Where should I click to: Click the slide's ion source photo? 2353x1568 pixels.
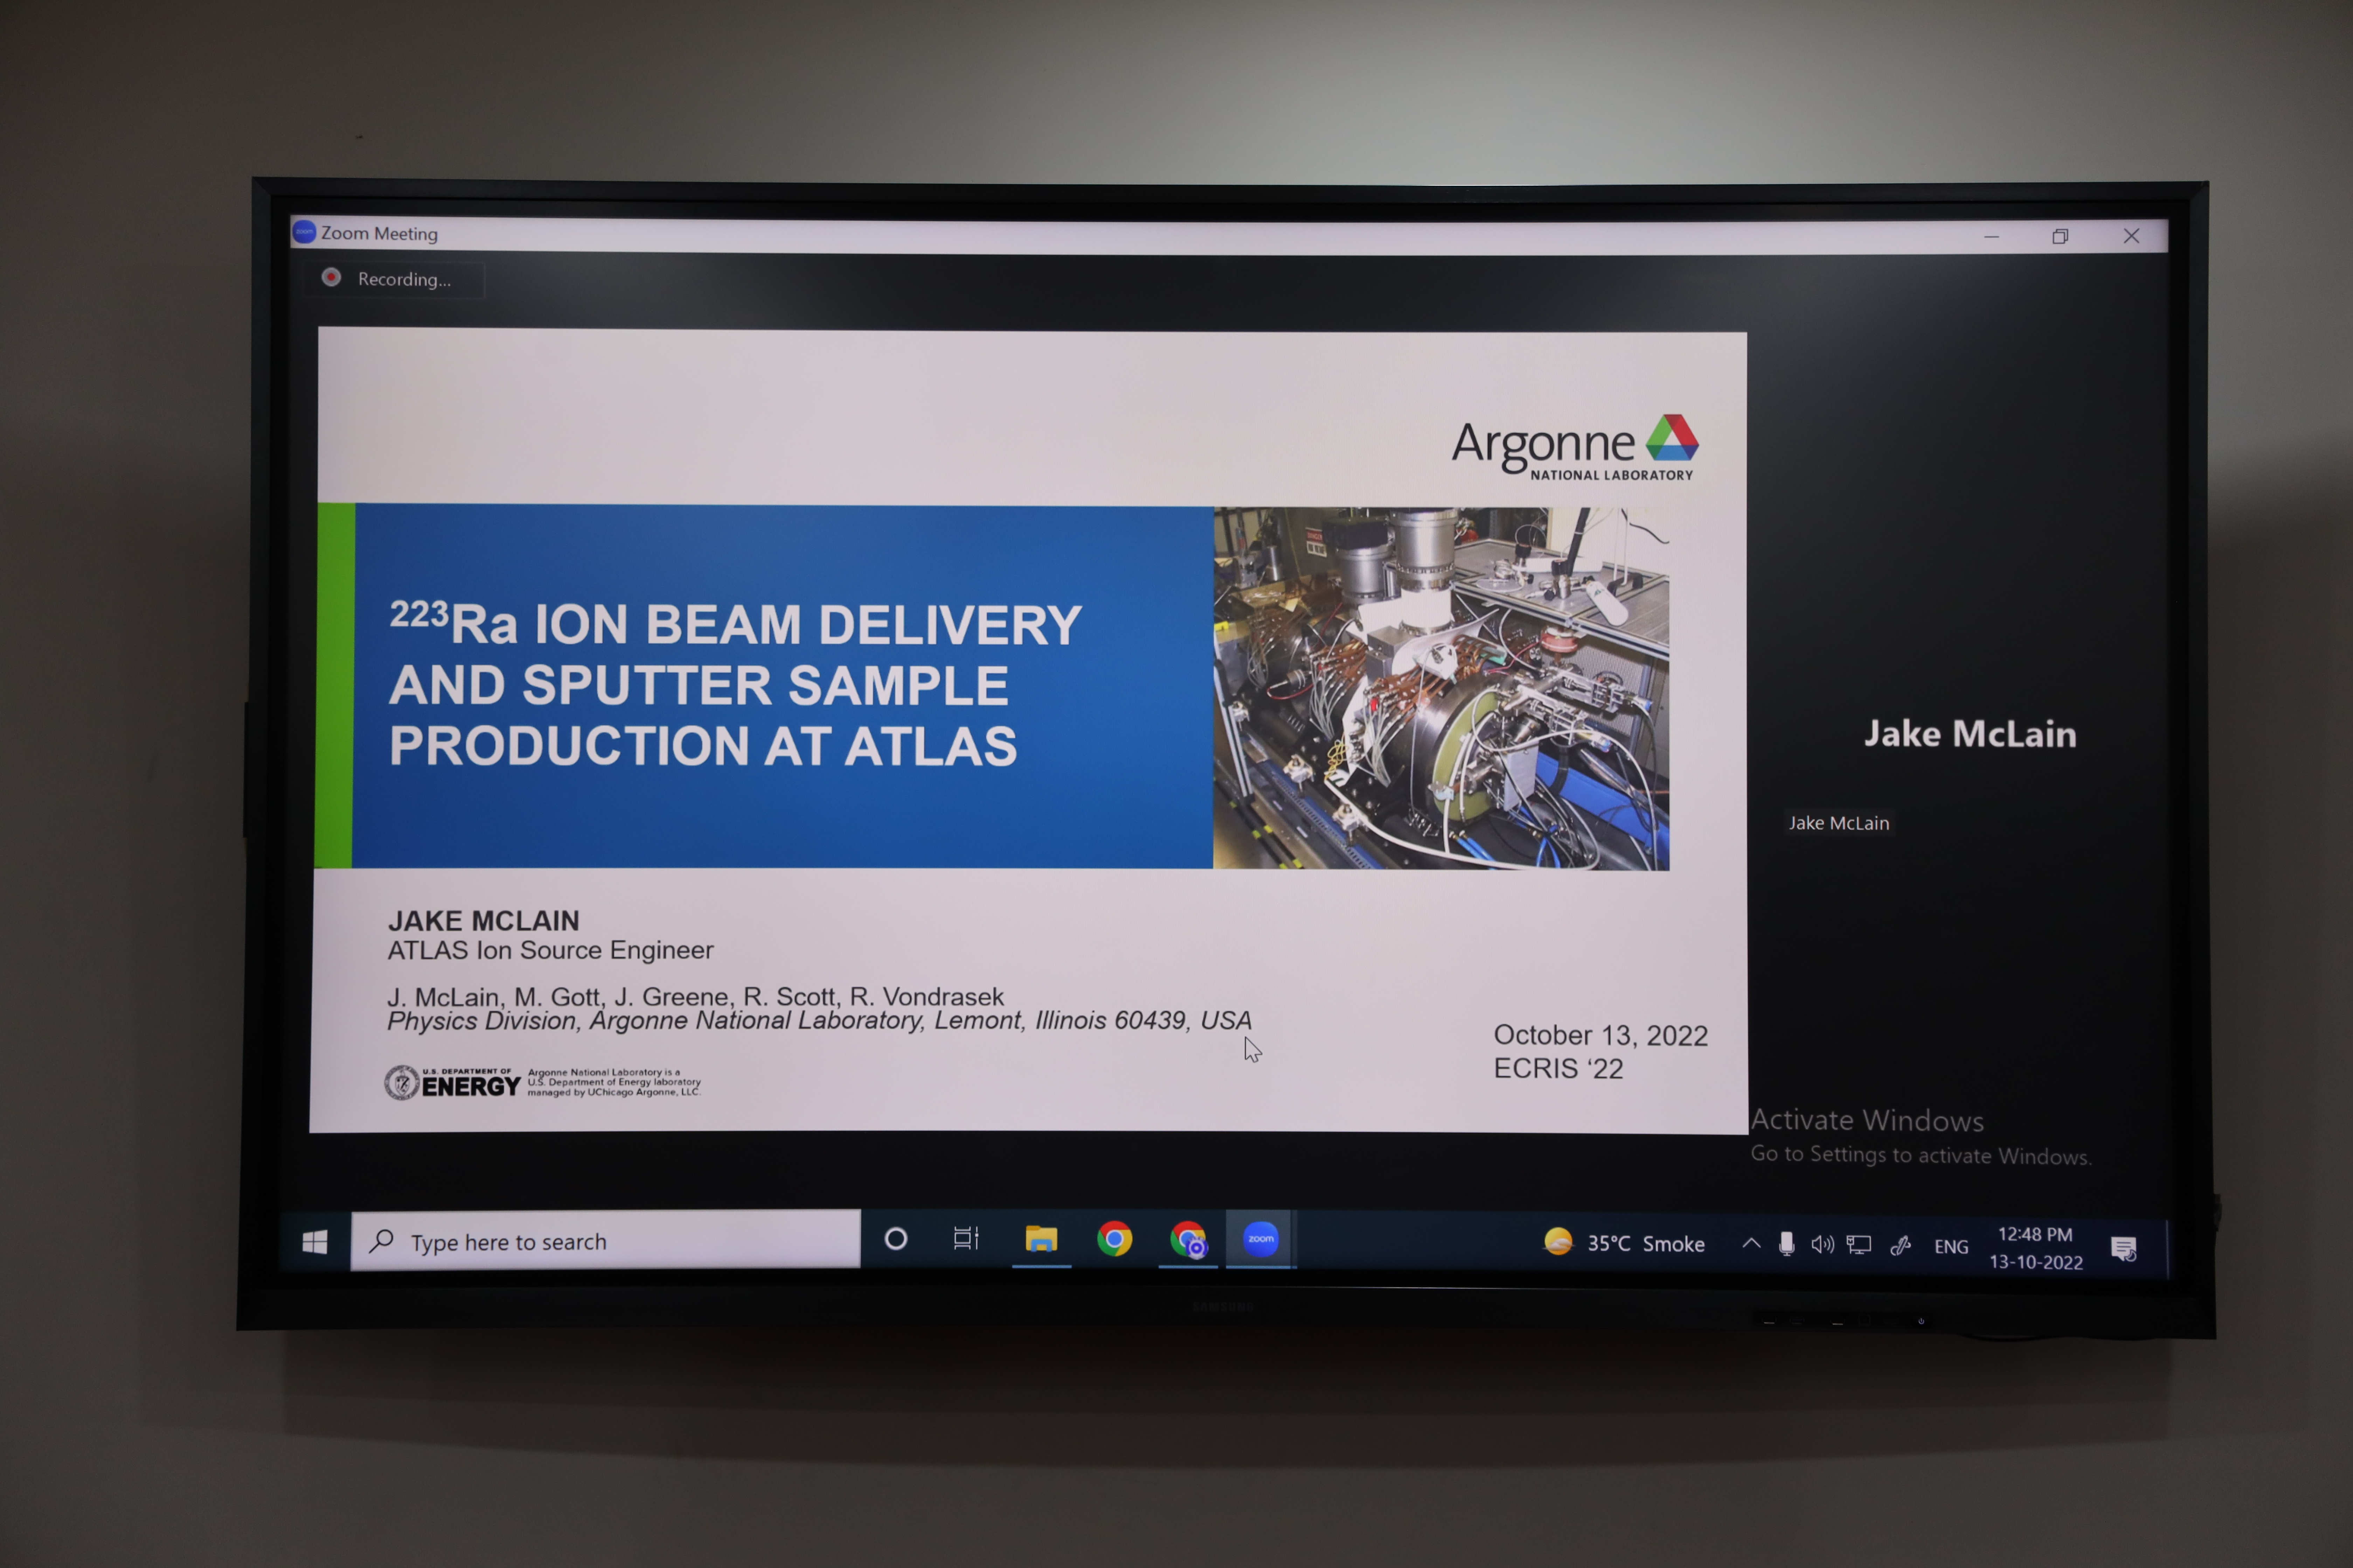pos(1441,688)
